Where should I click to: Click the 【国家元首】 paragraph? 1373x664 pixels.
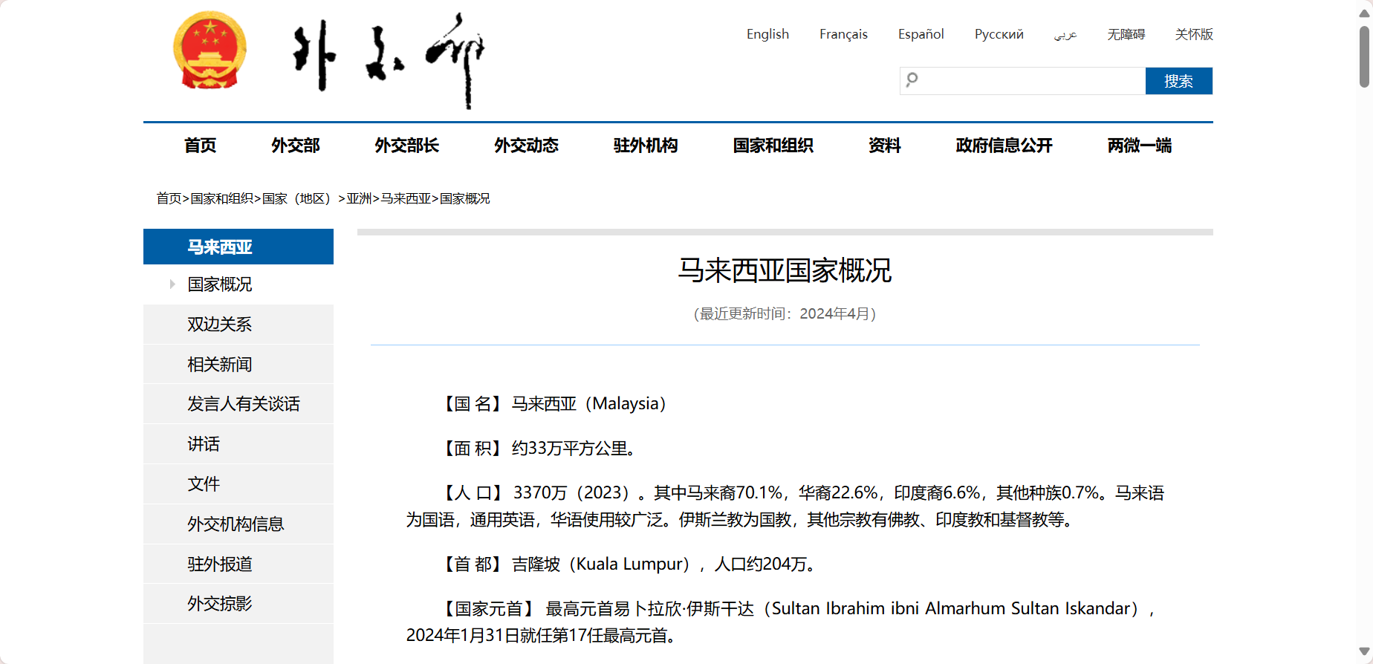click(x=782, y=622)
